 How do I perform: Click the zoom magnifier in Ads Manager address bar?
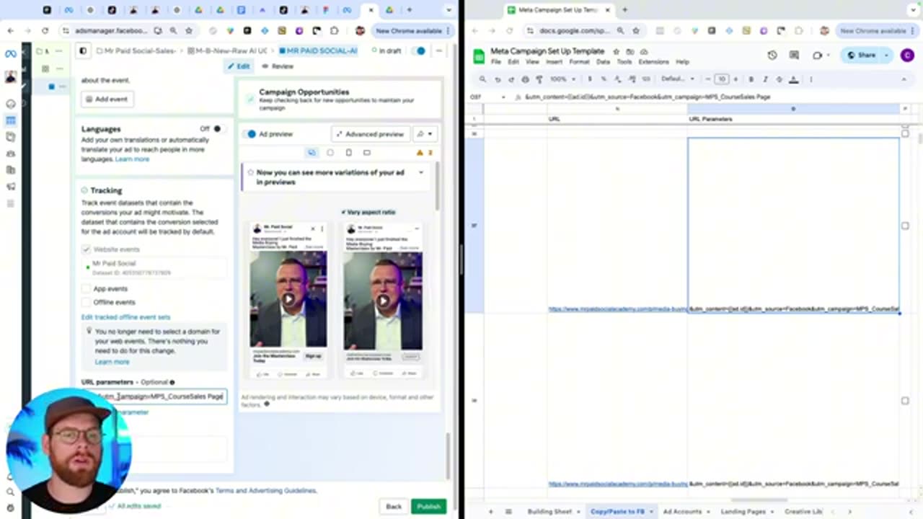(x=173, y=31)
